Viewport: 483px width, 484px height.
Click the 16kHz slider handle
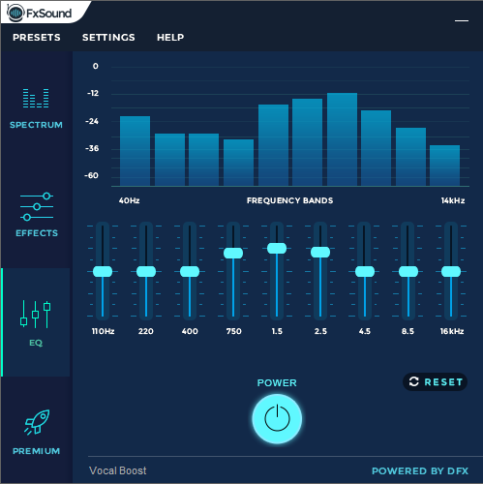tap(451, 272)
